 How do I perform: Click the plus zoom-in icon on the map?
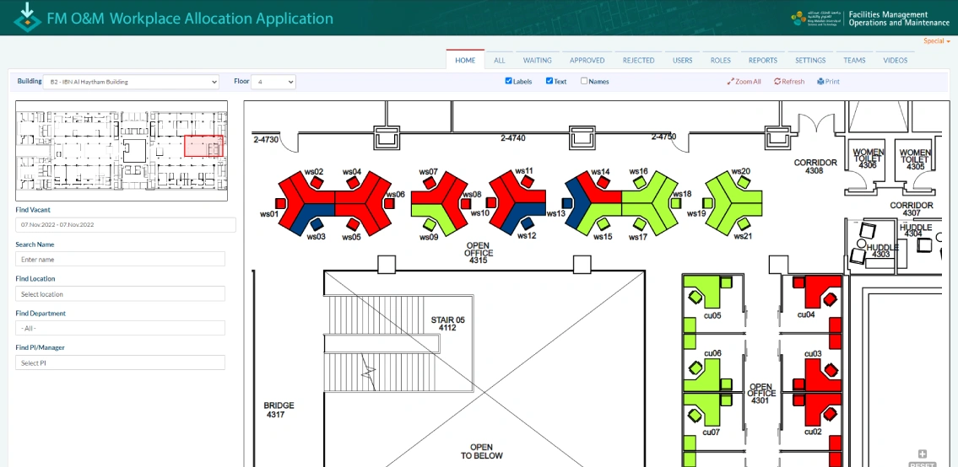click(923, 454)
